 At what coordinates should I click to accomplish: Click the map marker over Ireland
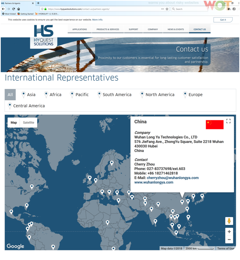pyautogui.click(x=90, y=178)
